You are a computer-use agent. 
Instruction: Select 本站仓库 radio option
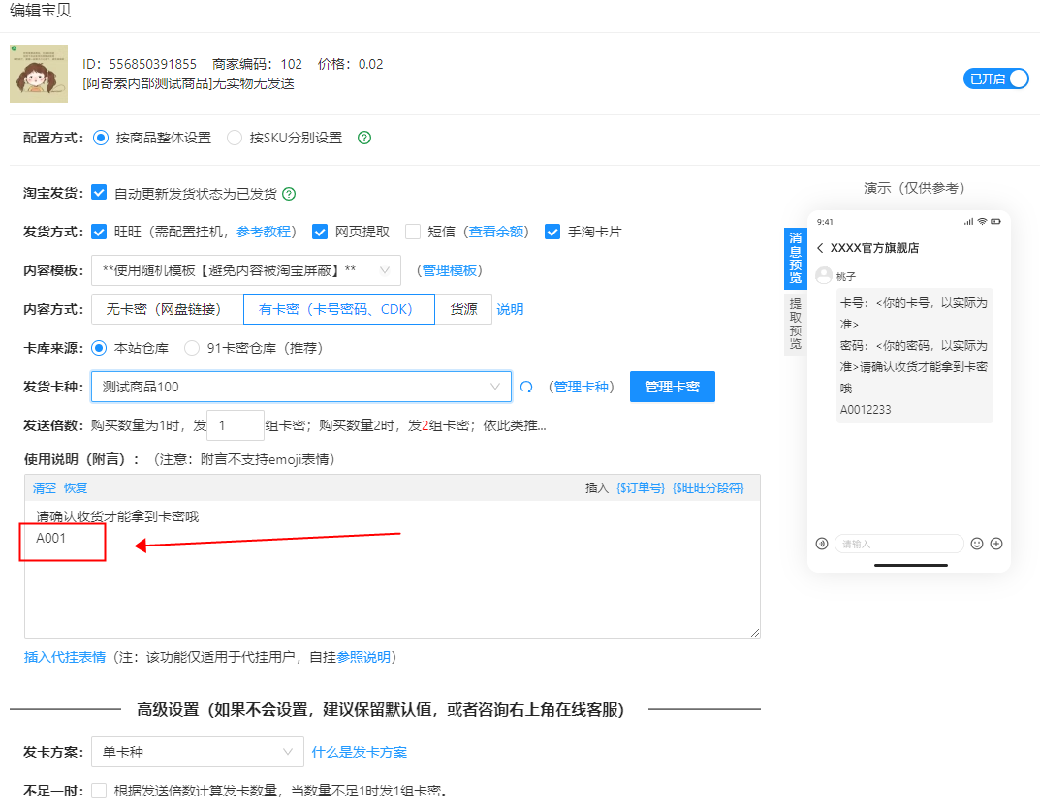click(99, 348)
